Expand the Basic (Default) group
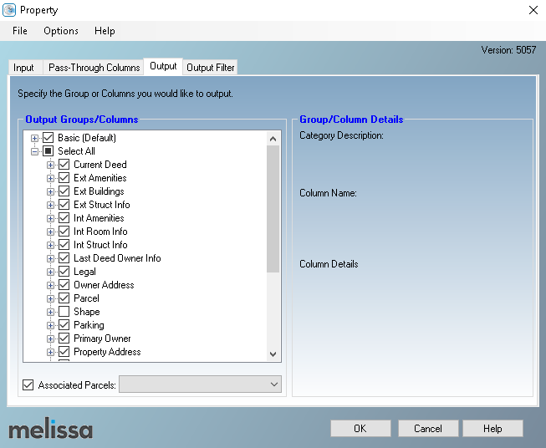Screen dimensions: 546x448 (x=35, y=138)
